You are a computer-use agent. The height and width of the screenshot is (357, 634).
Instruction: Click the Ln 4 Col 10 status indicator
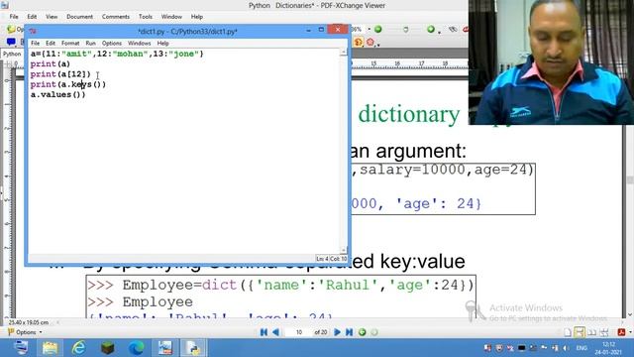(331, 259)
